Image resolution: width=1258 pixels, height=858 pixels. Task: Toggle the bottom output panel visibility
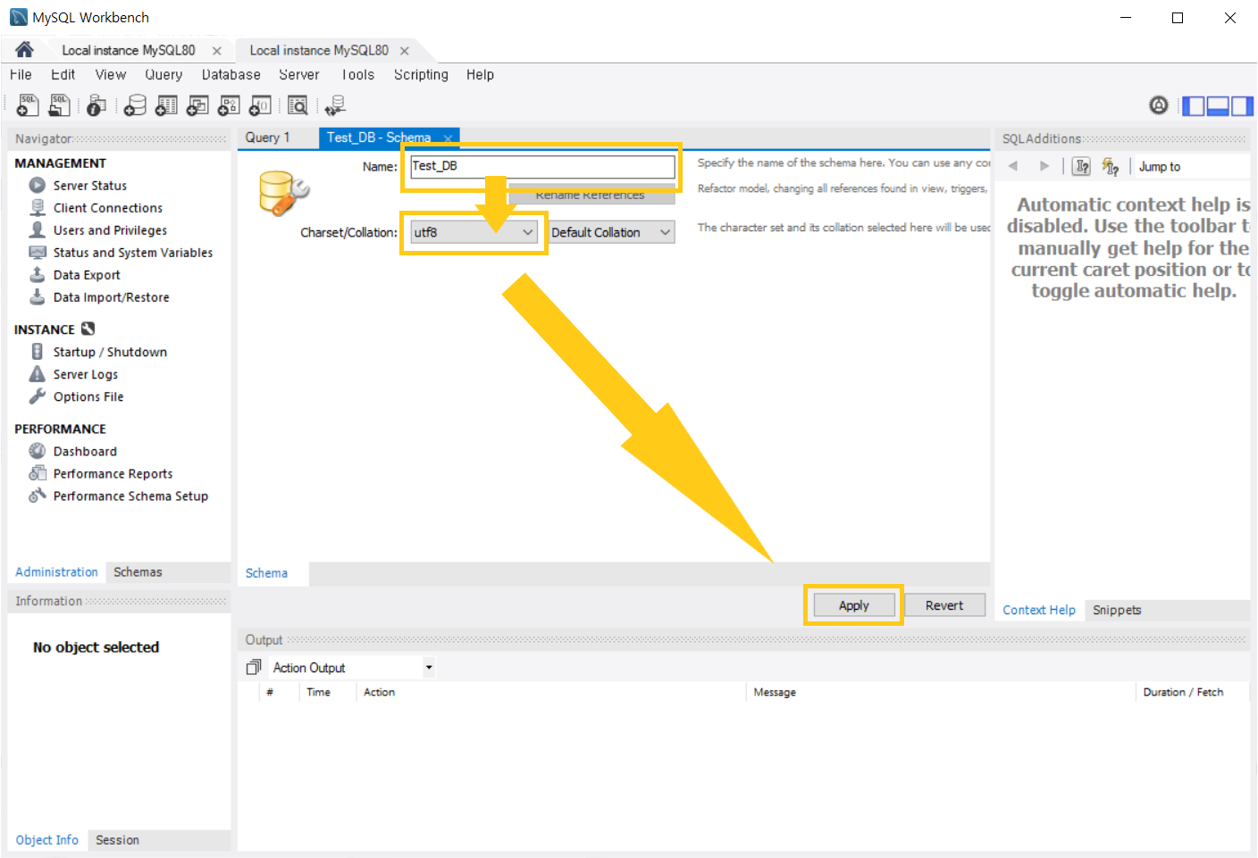click(x=1218, y=106)
